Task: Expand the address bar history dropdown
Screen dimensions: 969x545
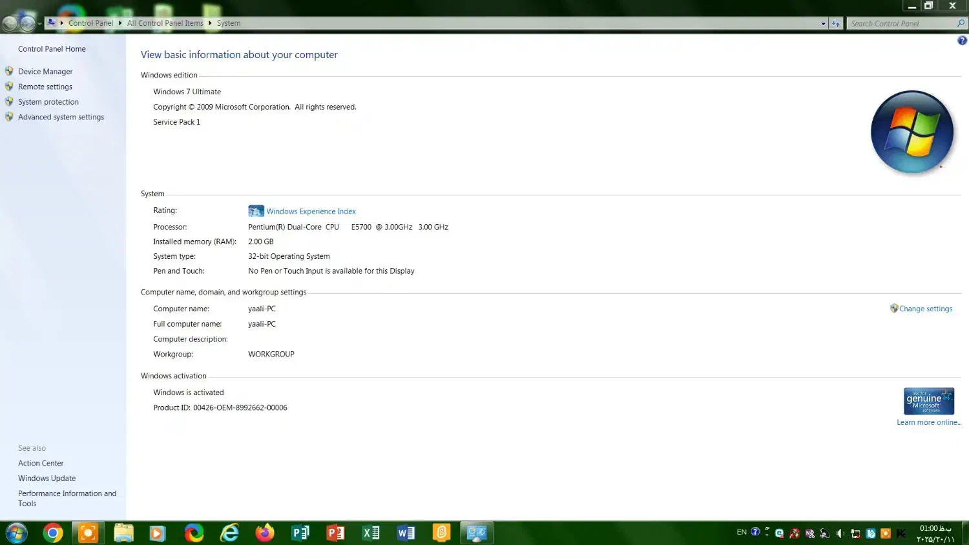Action: [823, 23]
